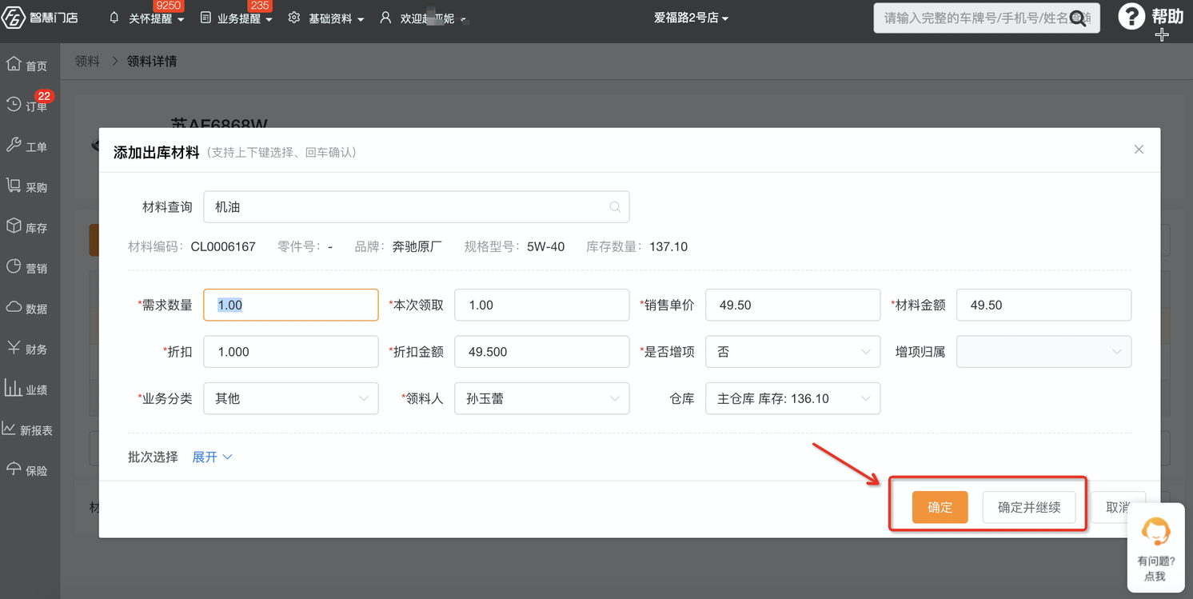
Task: Open the 爱福路2号店 store selector
Action: pos(691,18)
